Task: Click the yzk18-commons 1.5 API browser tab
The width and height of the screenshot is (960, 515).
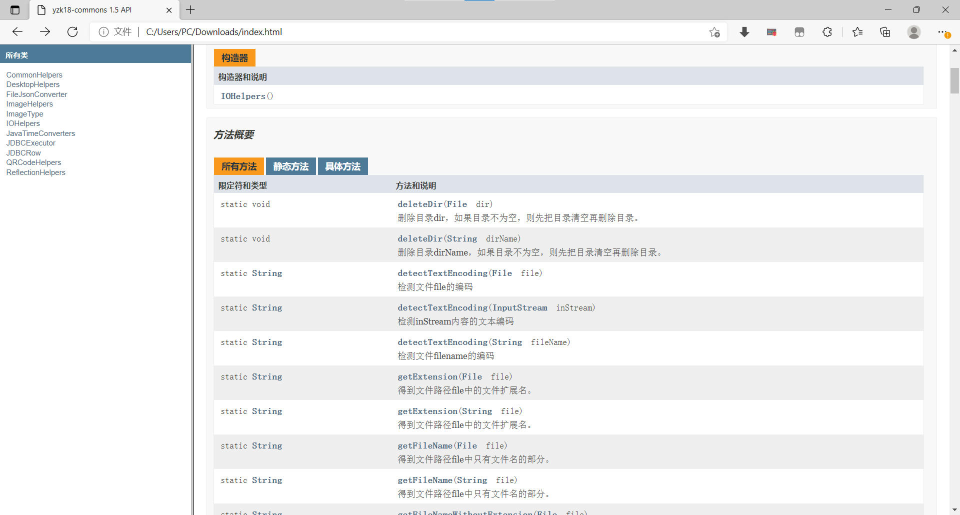Action: point(95,9)
